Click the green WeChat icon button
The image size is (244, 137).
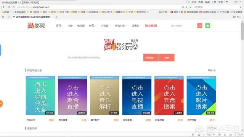(x=207, y=25)
